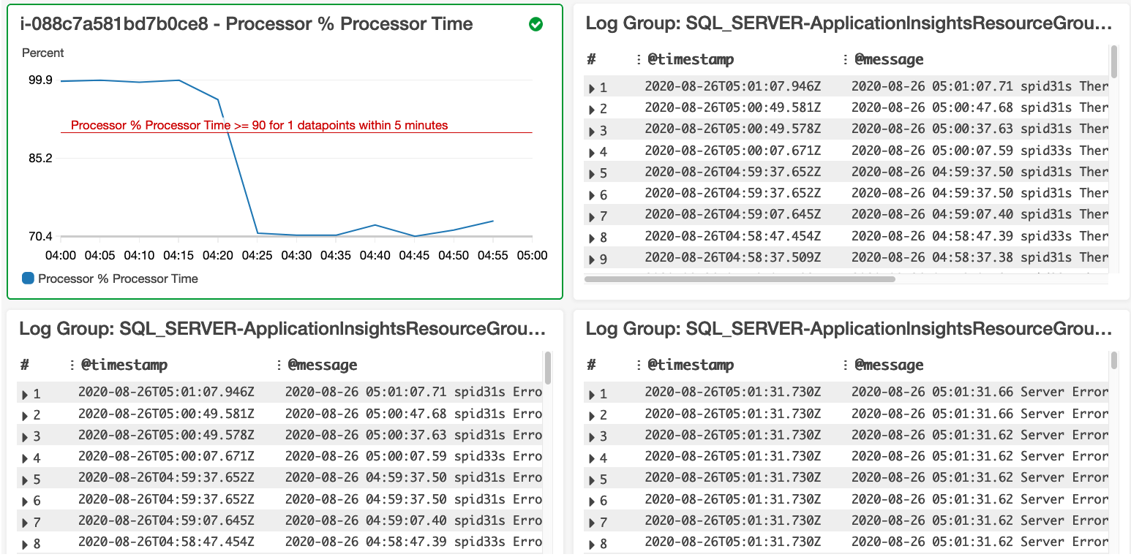Click message '04:58:47.39 spid33s Erro' in row 8
This screenshot has height=557, width=1131.
point(414,542)
